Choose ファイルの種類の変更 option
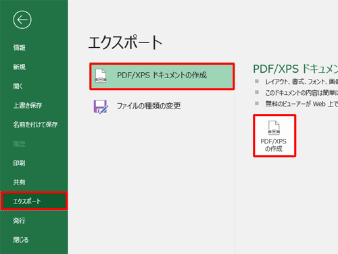The width and height of the screenshot is (338, 254). (149, 106)
